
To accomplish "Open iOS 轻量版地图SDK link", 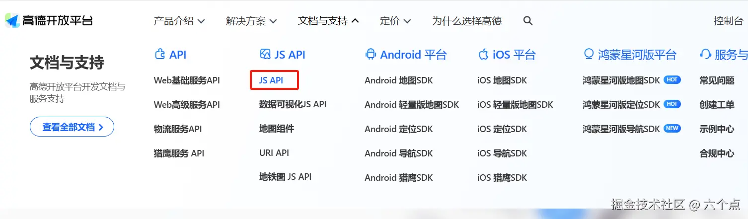I will [515, 105].
